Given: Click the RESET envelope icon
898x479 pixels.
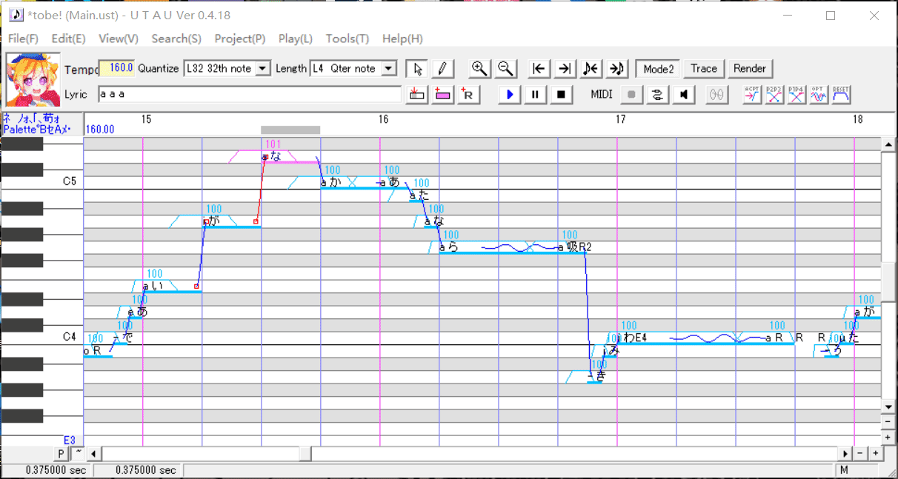Looking at the screenshot, I should pyautogui.click(x=841, y=94).
